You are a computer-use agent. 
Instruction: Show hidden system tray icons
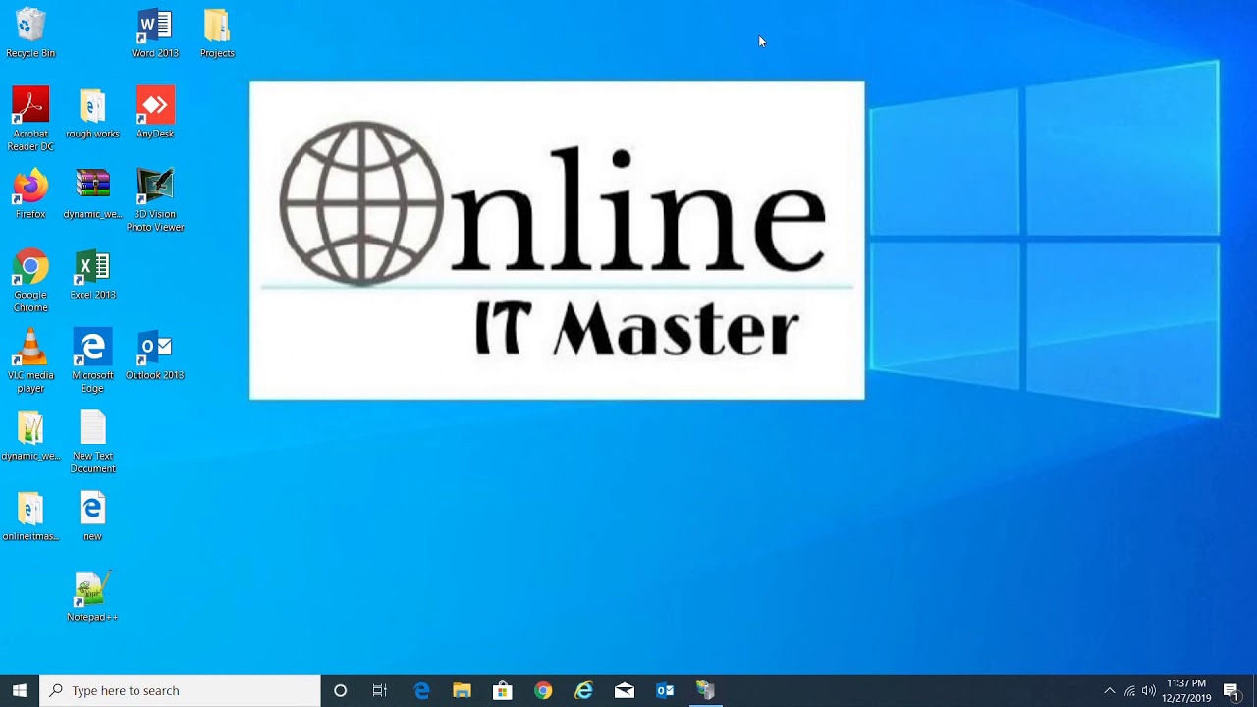[1110, 690]
